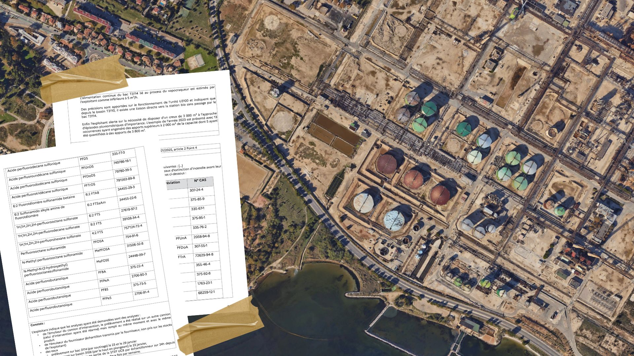
Task: Select CAS number 72629-94-8 cell
Action: (204, 255)
